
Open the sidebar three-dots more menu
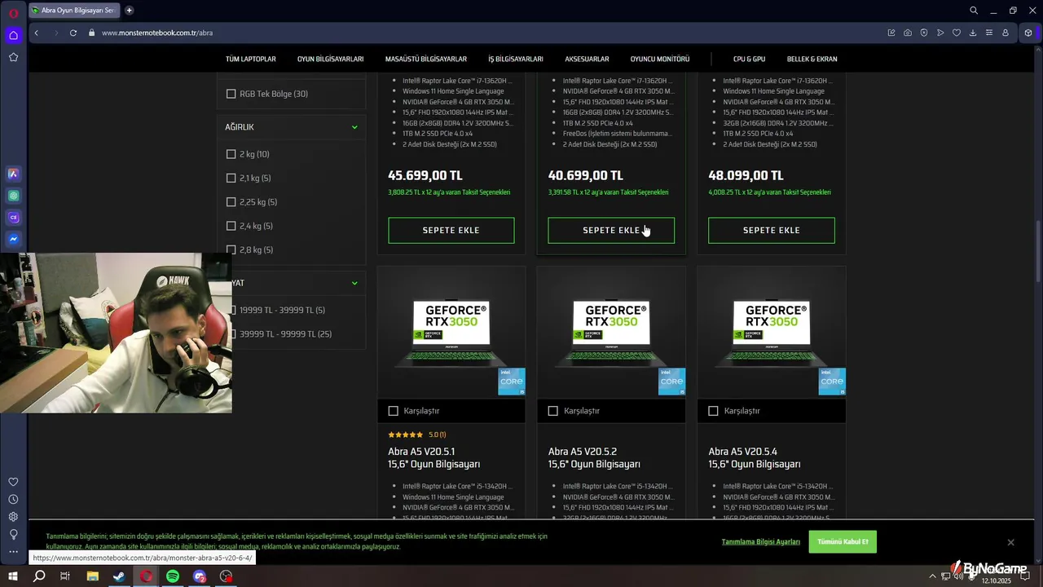13,552
